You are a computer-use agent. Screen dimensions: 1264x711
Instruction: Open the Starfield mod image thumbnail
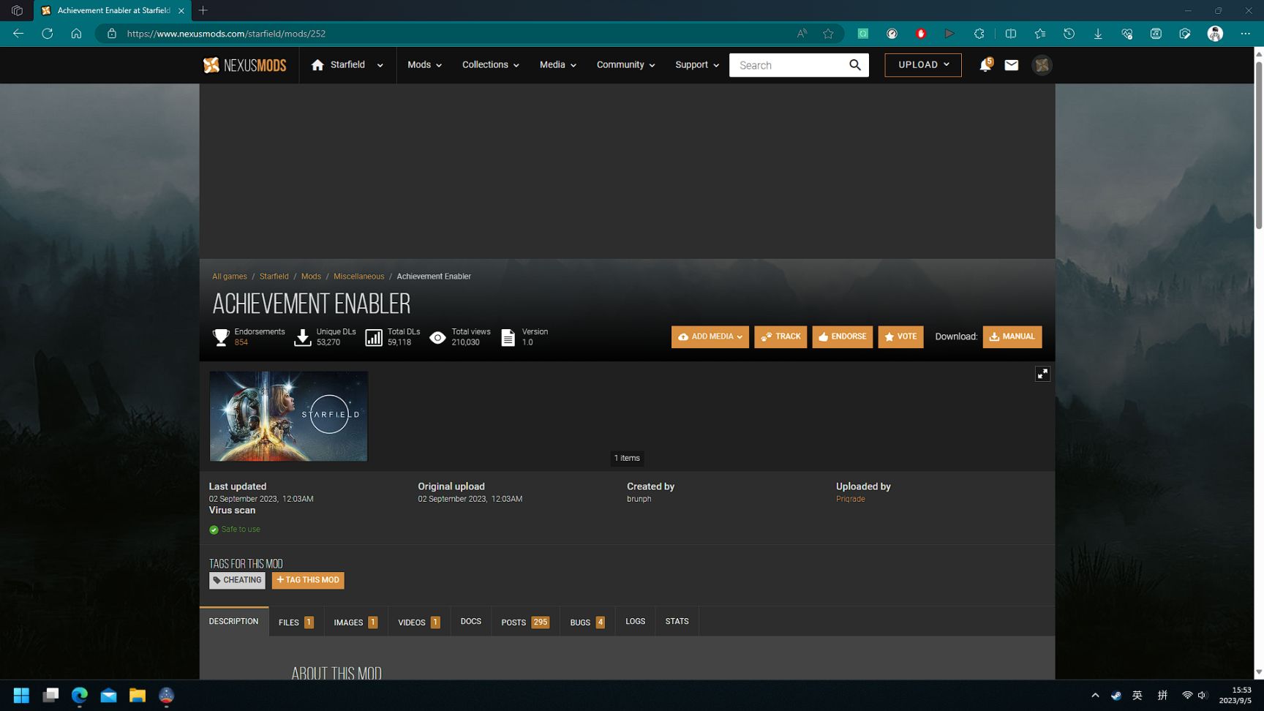289,416
